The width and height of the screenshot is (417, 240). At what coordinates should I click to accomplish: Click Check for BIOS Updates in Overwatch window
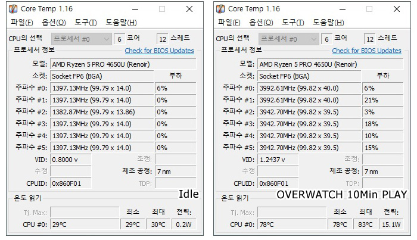[x=366, y=51]
